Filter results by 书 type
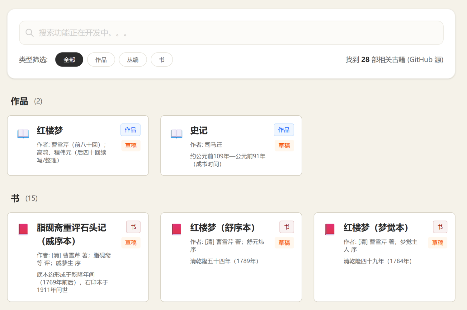 click(x=162, y=60)
